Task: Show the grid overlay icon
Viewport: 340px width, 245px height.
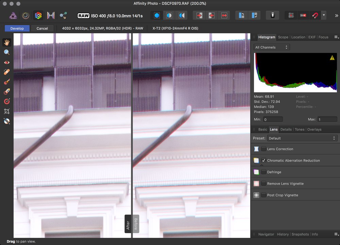Action: (291, 16)
